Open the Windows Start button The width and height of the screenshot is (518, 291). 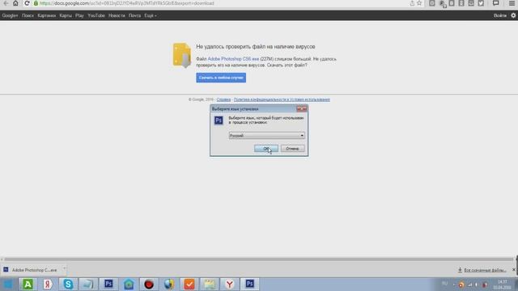pos(8,284)
